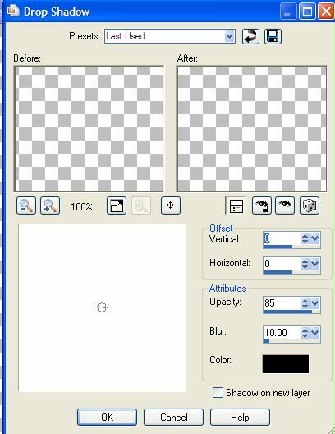Screen dimensions: 335x434
Task: Click inside the Horizontal offset field
Action: point(282,264)
